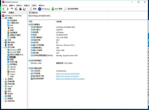Viewport: 149px width, 110px height.
Task: Select 便携式计算机 laptop item
Action: pos(14,35)
